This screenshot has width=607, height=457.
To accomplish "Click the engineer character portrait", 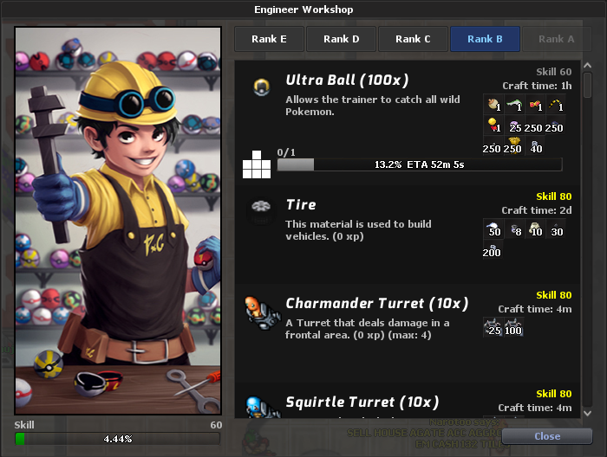I will (x=118, y=221).
